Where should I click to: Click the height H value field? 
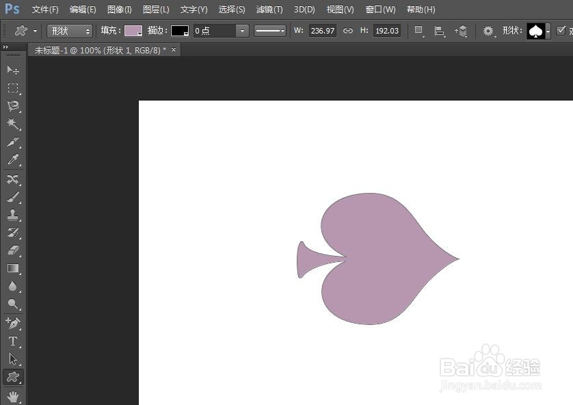tap(387, 31)
